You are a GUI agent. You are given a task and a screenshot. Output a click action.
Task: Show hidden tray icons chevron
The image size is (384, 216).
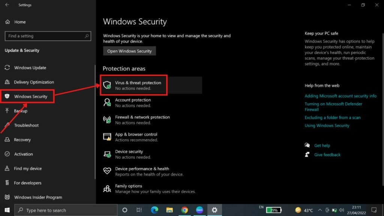pyautogui.click(x=320, y=210)
